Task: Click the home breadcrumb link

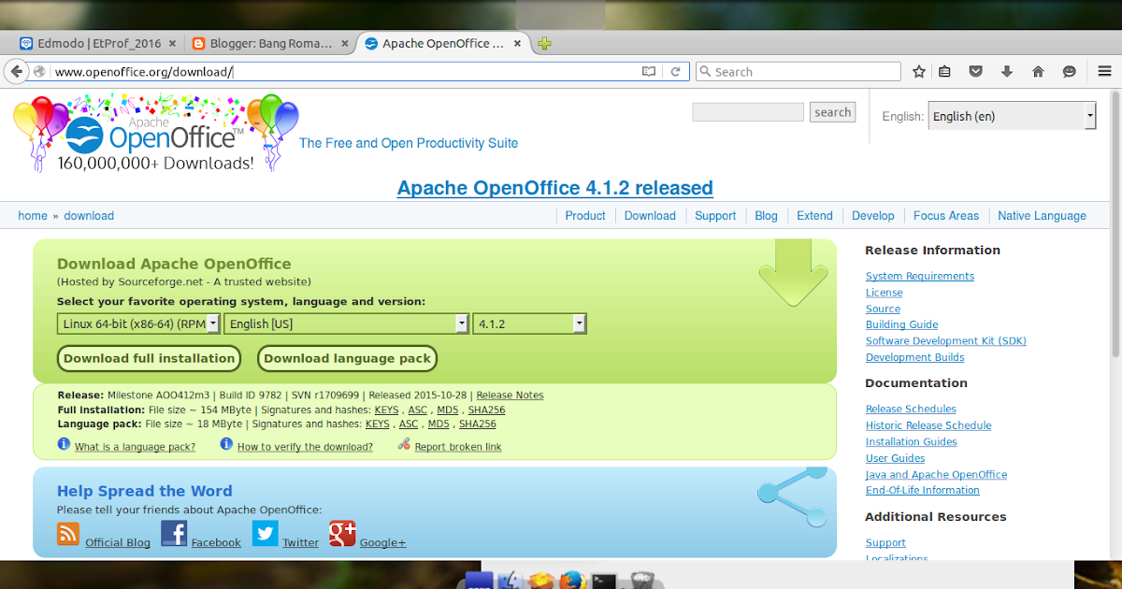Action: (33, 216)
